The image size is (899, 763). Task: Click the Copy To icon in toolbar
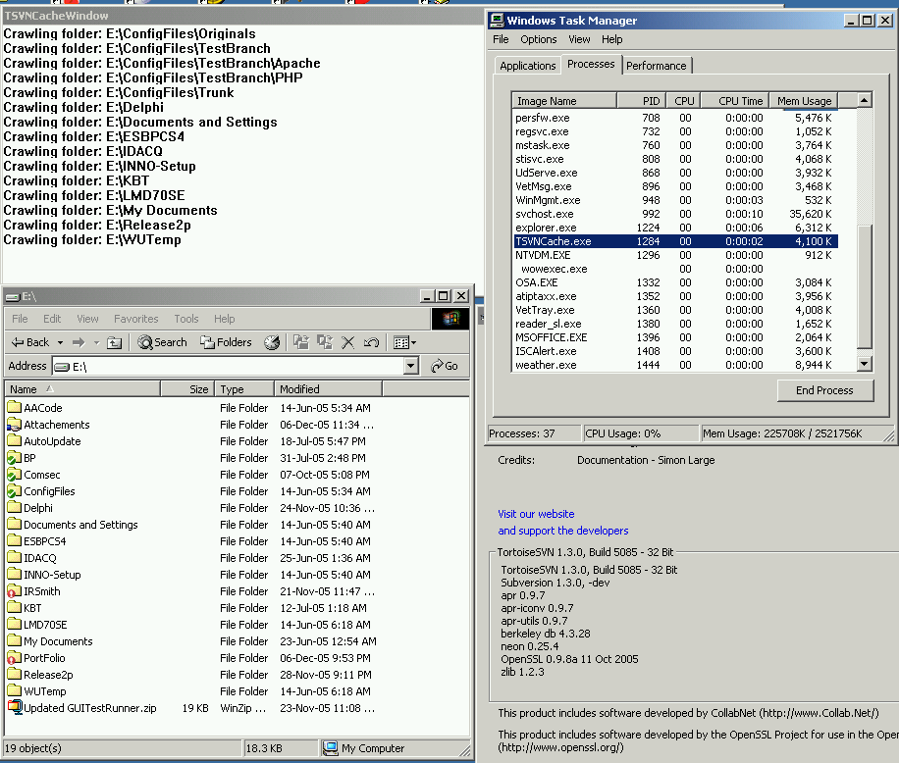(x=325, y=342)
